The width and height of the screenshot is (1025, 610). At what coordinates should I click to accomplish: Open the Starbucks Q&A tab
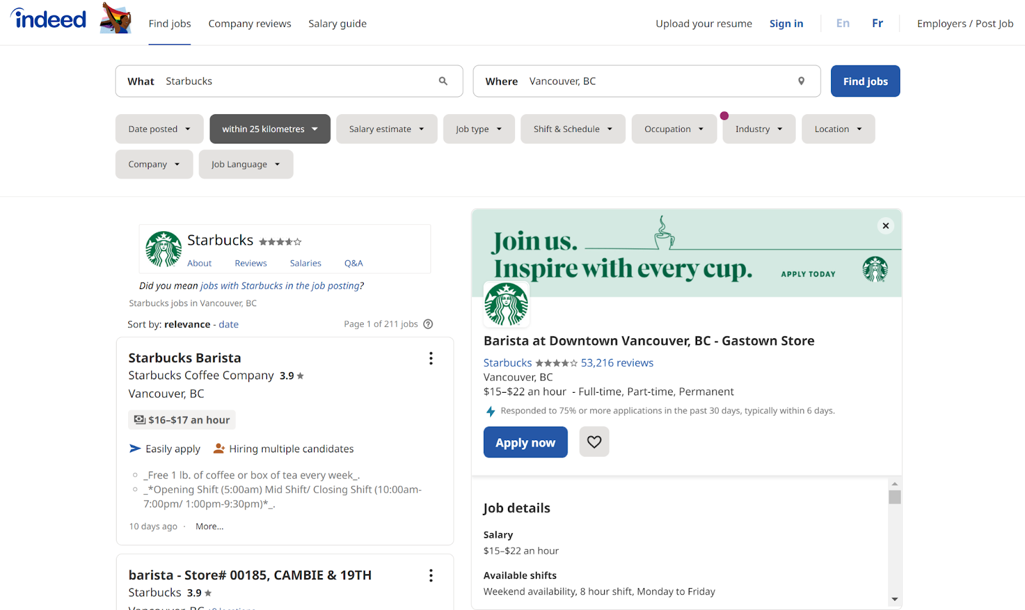(x=354, y=263)
